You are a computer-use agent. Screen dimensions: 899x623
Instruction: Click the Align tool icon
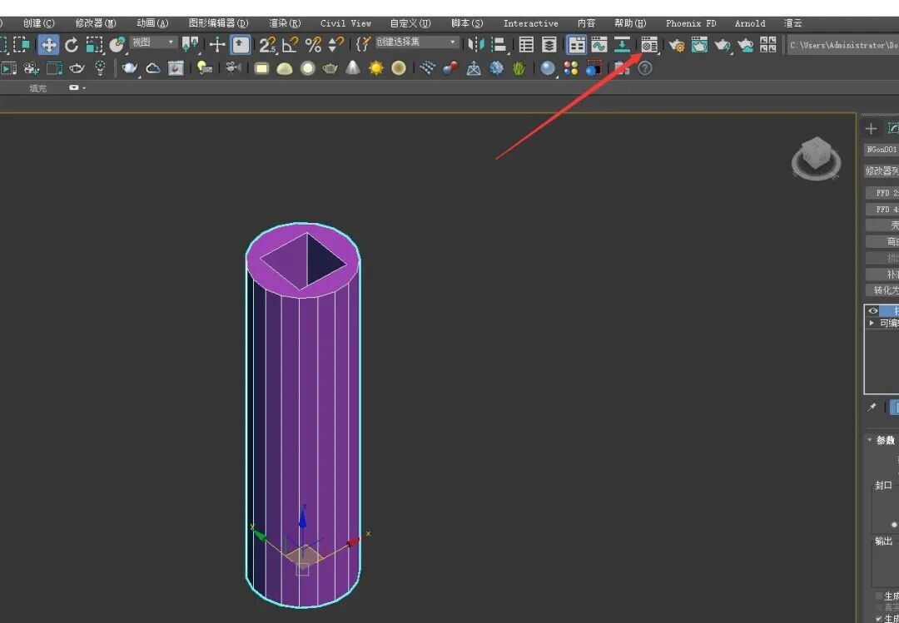coord(499,45)
